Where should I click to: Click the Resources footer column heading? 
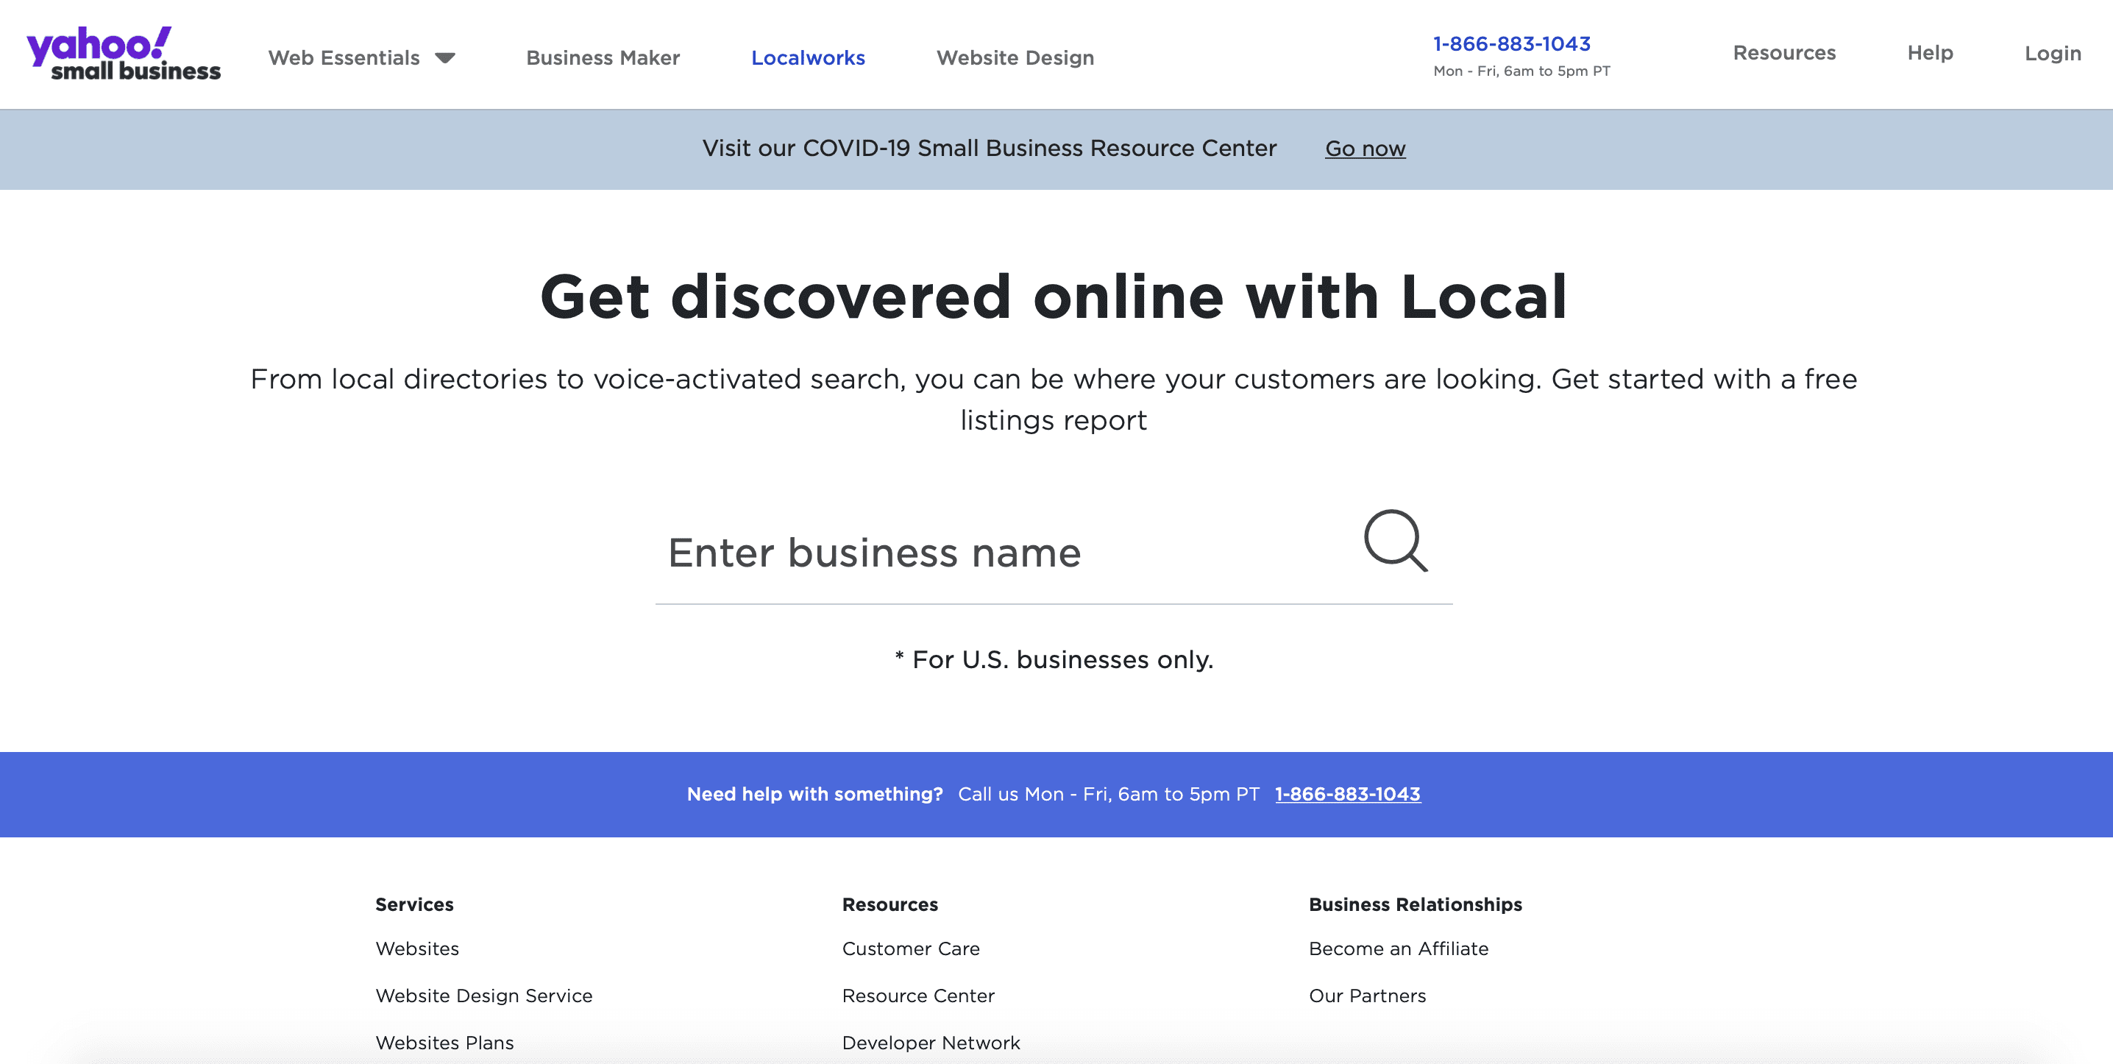point(890,904)
